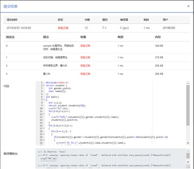Click the 用户 column header
This screenshot has height=169, width=194.
[165, 20]
